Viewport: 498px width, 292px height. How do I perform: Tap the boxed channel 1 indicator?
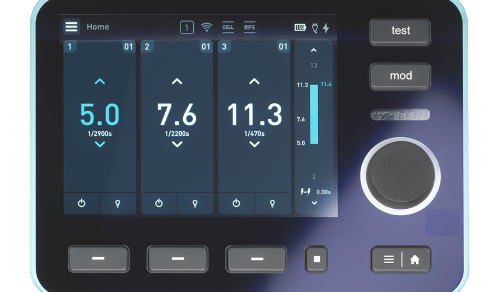pos(187,28)
